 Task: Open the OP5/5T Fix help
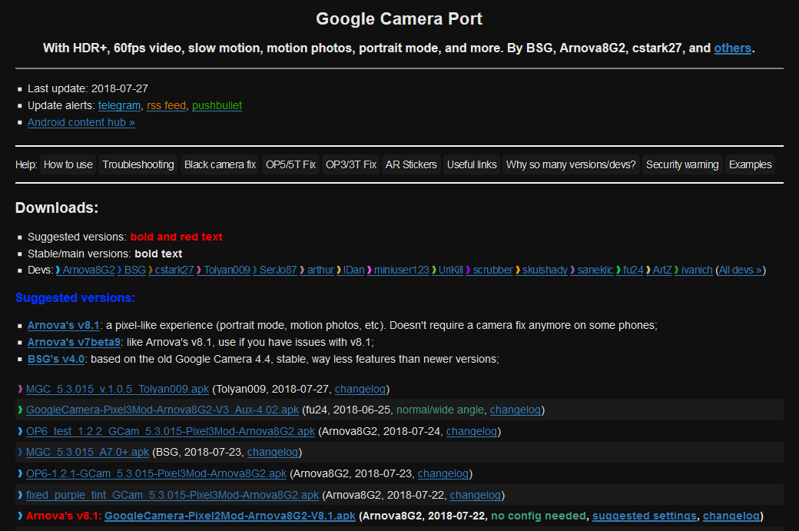291,164
